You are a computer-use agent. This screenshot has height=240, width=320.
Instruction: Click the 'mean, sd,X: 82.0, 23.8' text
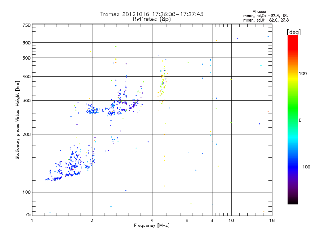point(266,20)
